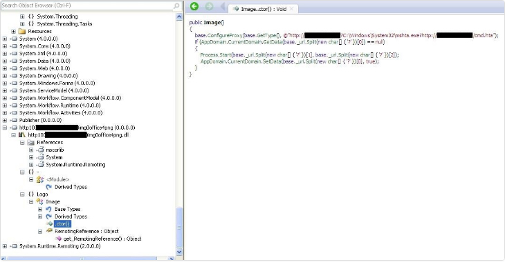
Task: Click the tree scrollbar down arrow
Action: click(x=179, y=252)
